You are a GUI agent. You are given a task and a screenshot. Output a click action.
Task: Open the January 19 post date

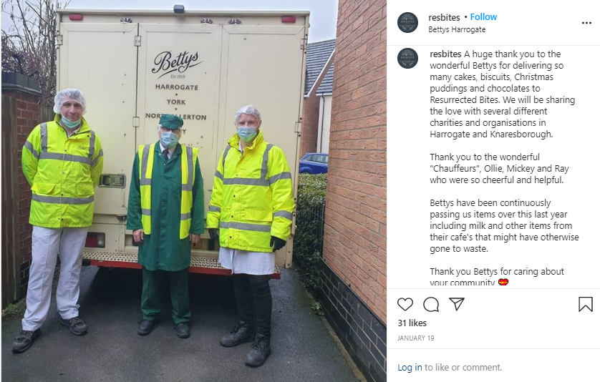(415, 338)
